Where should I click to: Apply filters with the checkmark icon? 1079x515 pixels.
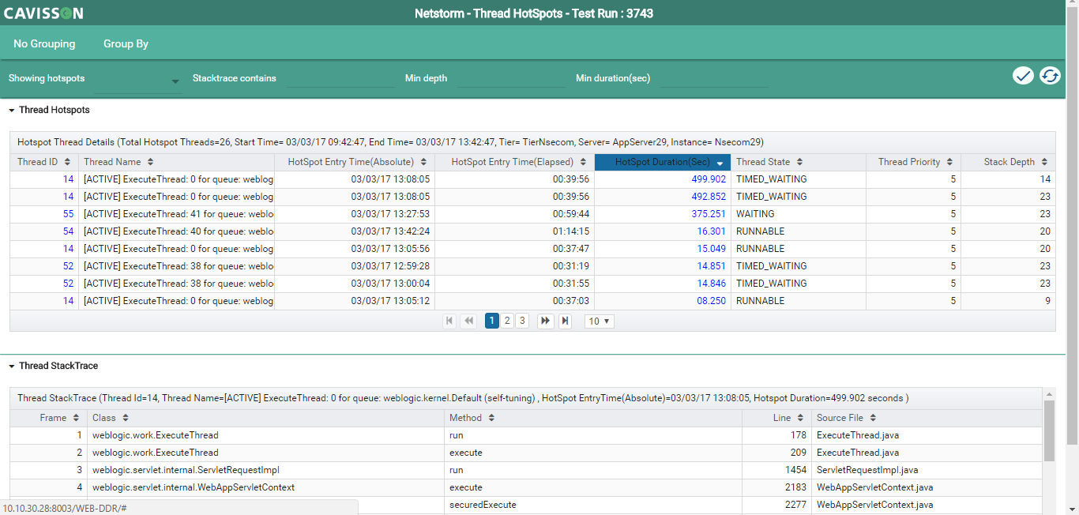click(x=1023, y=76)
